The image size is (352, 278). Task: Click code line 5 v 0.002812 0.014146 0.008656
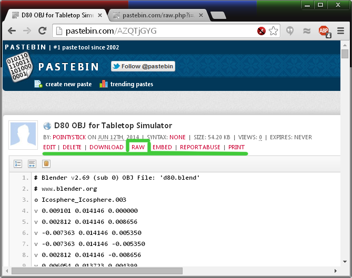pos(86,222)
